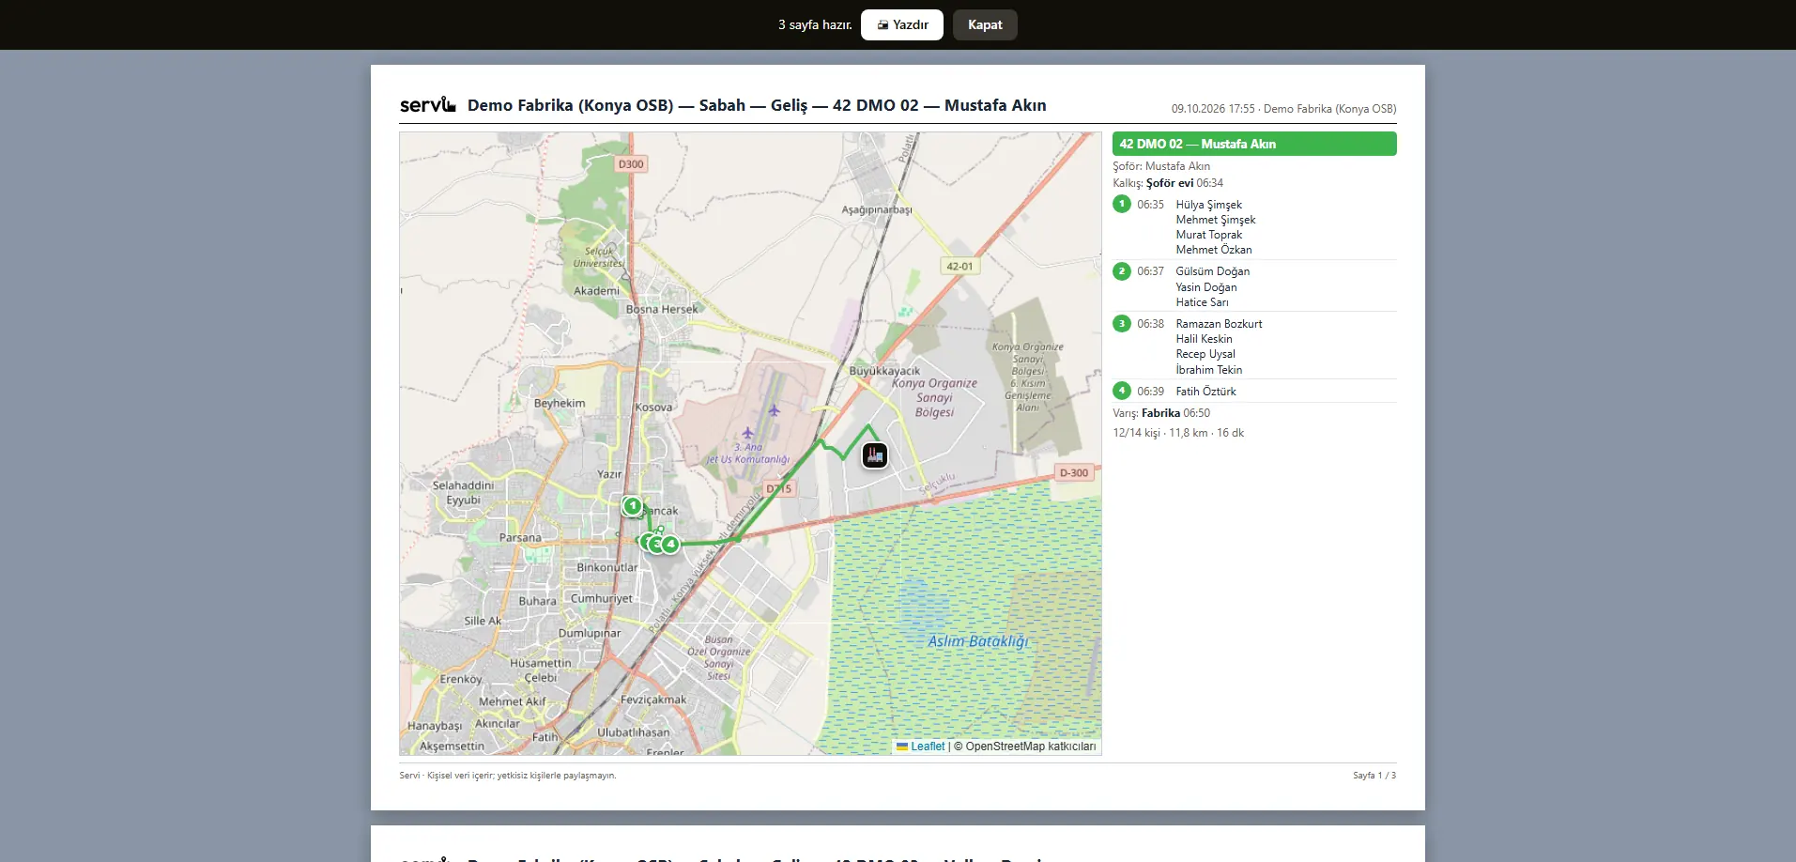Select passenger Mehmet Özkan
This screenshot has width=1796, height=862.
[x=1213, y=250]
